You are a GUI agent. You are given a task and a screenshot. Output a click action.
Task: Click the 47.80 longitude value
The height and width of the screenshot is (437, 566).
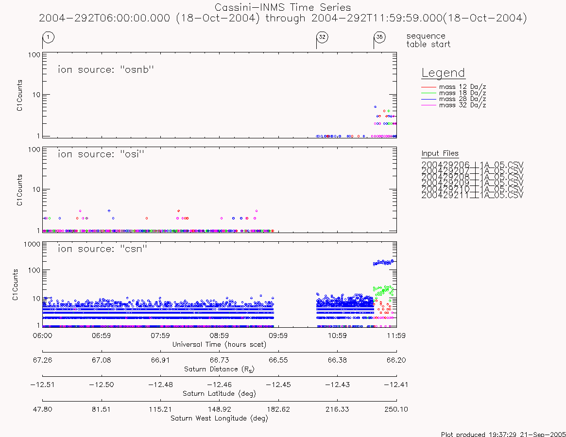[x=43, y=409]
